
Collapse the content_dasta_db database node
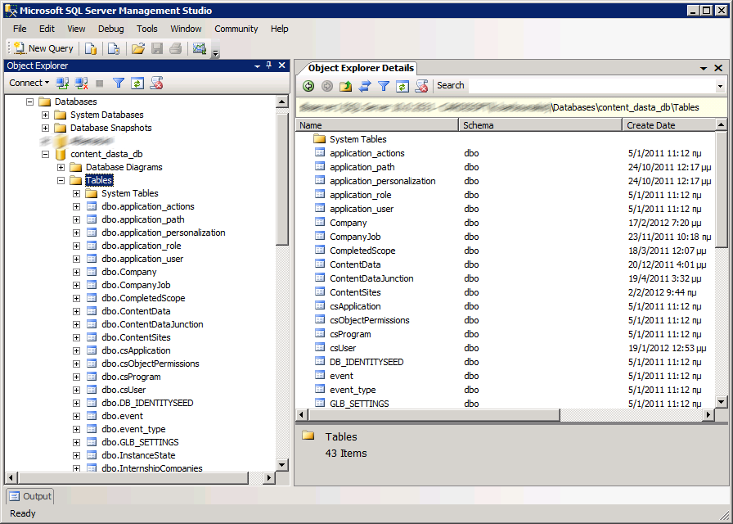(45, 154)
